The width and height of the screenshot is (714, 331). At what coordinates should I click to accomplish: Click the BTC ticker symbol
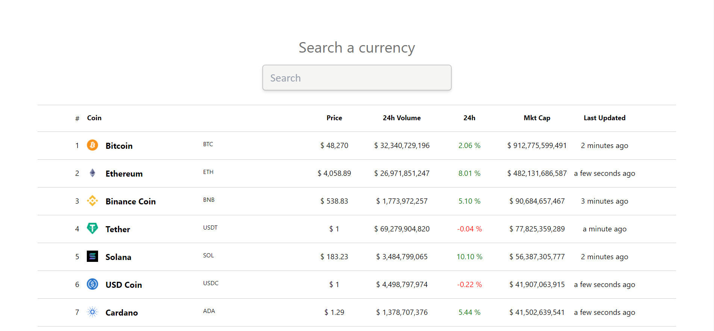click(208, 144)
